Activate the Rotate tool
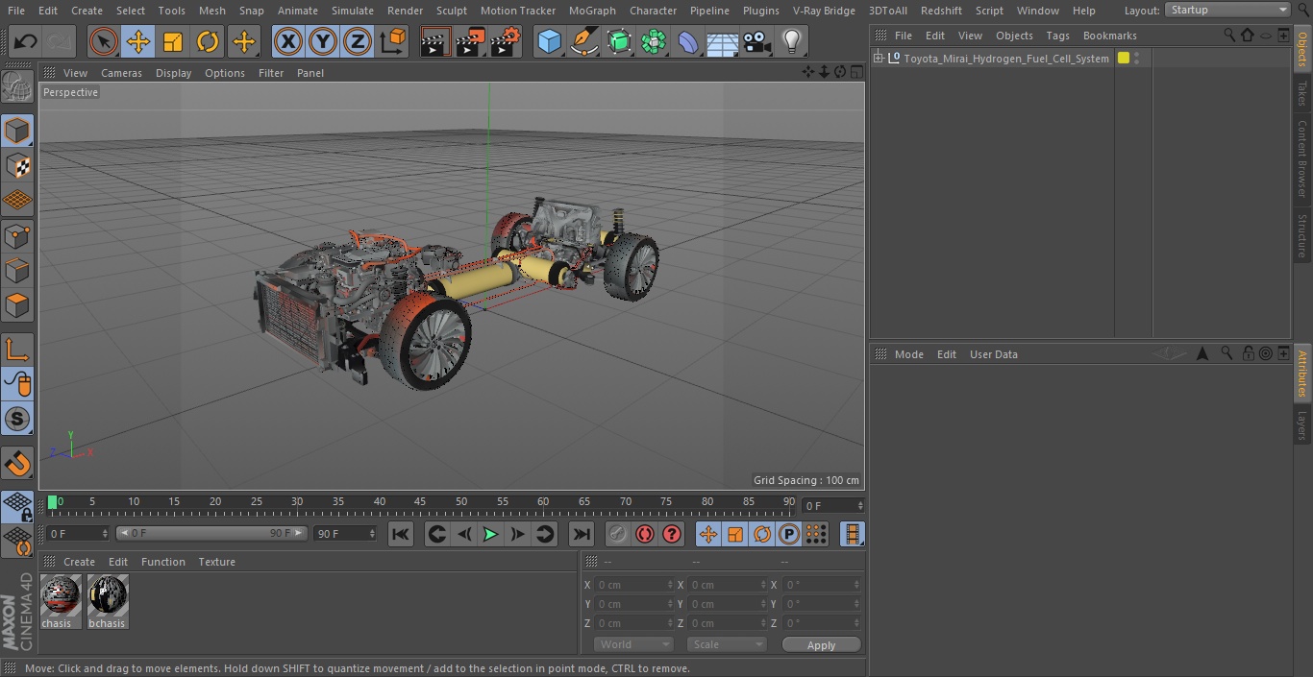The image size is (1313, 677). point(208,41)
